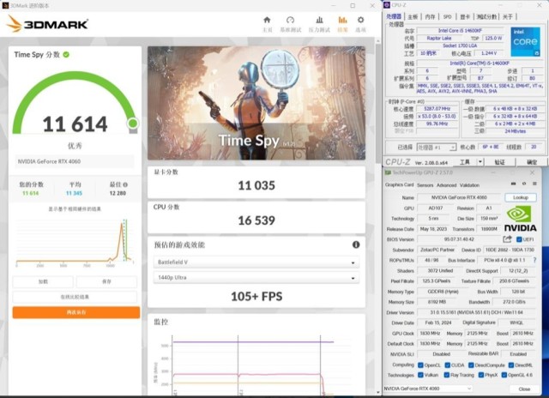Click 105+ FPS estimate text
Image resolution: width=549 pixels, height=398 pixels.
(256, 297)
